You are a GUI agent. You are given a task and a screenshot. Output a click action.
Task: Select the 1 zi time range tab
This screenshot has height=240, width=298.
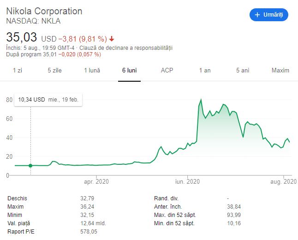coord(18,70)
